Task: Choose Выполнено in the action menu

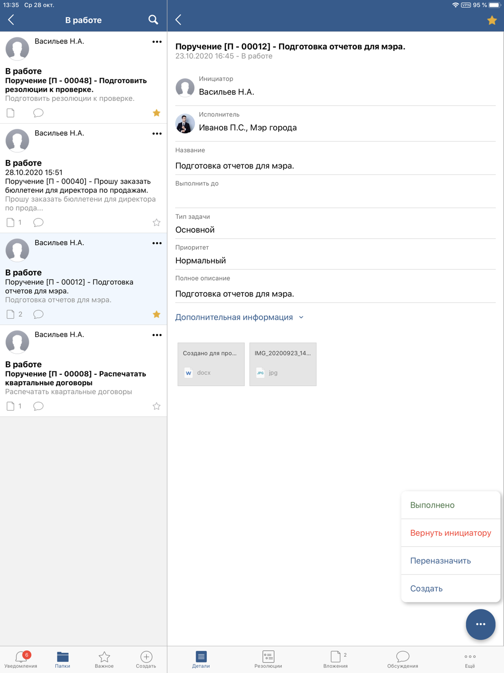Action: 451,505
